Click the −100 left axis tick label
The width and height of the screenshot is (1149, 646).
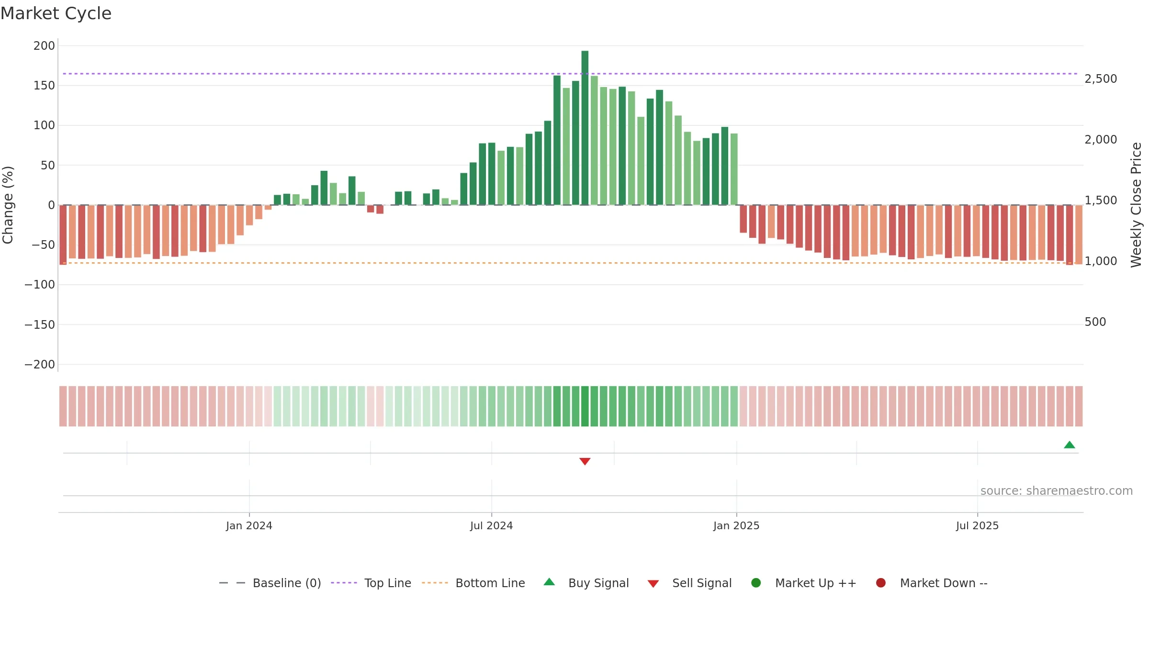click(x=40, y=285)
